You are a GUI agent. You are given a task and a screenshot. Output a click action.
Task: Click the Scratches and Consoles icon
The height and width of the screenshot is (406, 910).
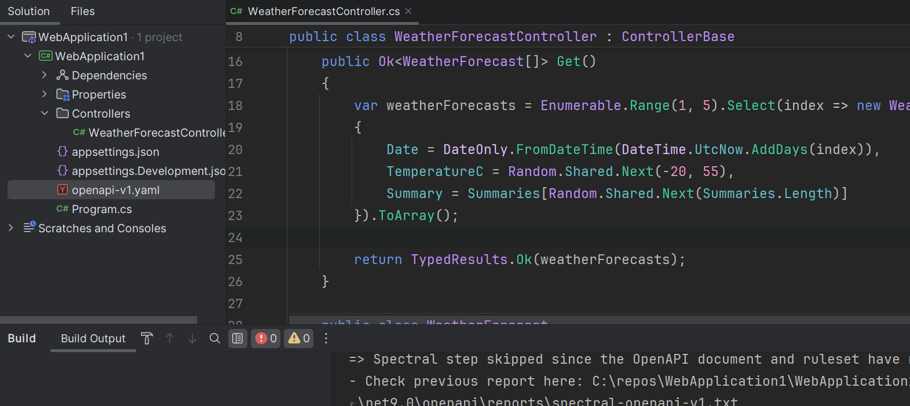point(29,227)
